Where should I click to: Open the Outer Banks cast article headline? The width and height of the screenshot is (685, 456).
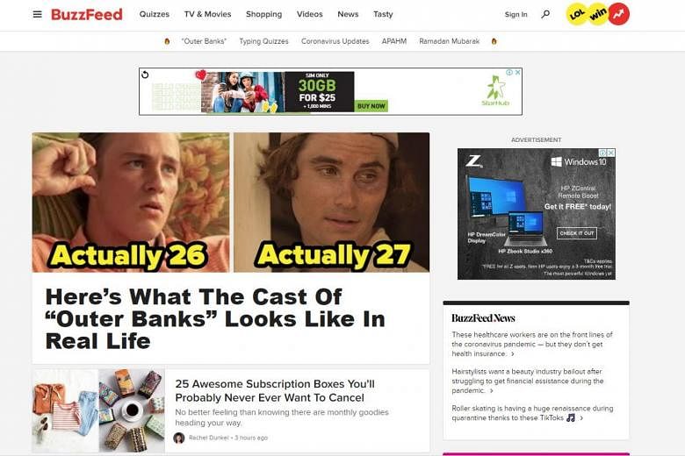(215, 318)
